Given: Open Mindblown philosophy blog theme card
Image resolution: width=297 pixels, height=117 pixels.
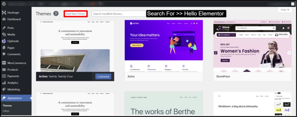Looking at the screenshot, I should click(x=253, y=104).
